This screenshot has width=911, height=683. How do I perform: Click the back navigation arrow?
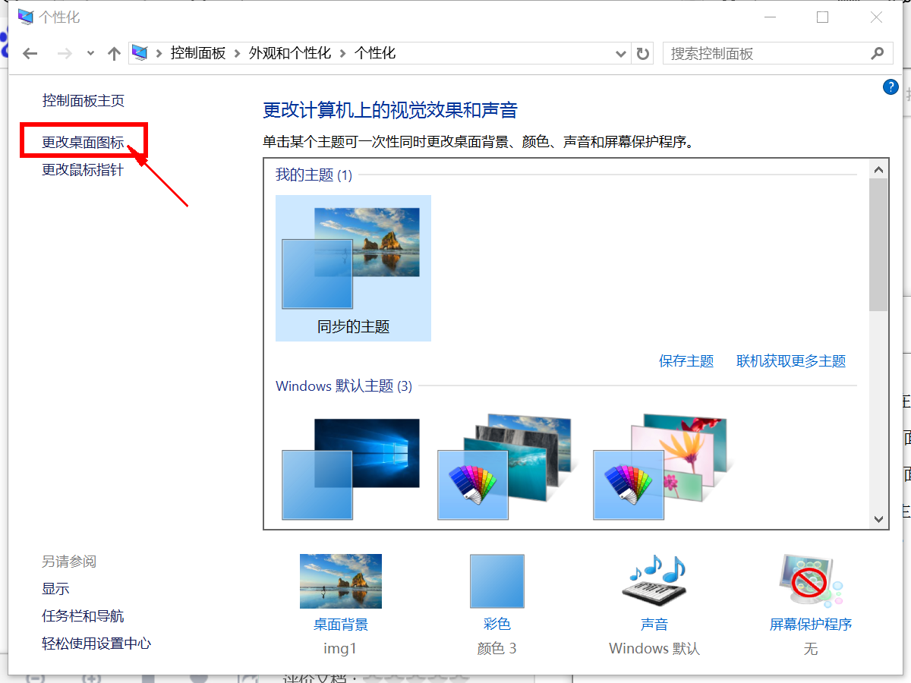click(x=30, y=53)
